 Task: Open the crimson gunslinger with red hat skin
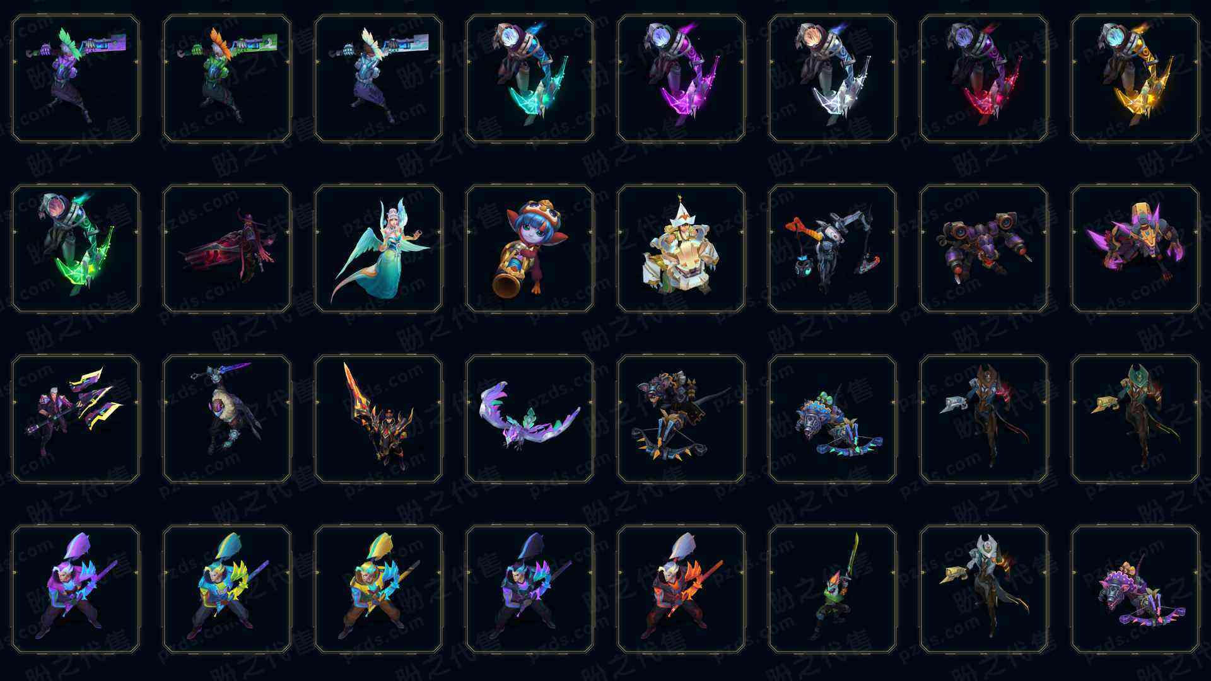pos(227,248)
